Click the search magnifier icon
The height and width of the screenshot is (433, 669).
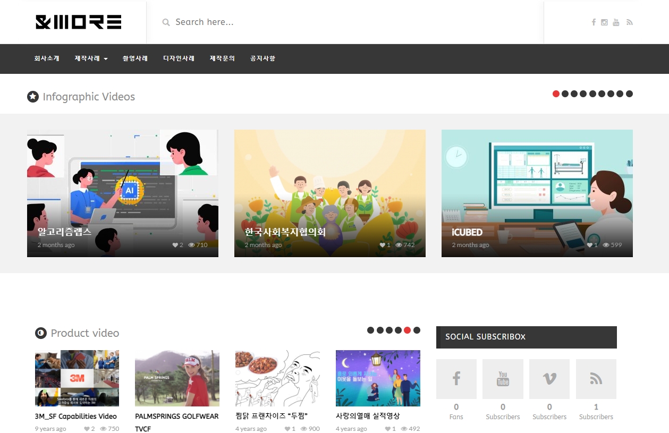[166, 22]
